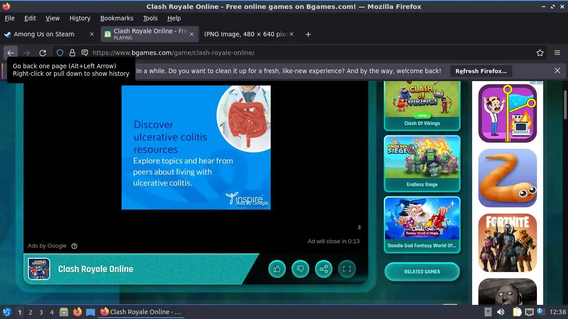
Task: Click the pin puzzle game ad icon
Action: coord(508,113)
